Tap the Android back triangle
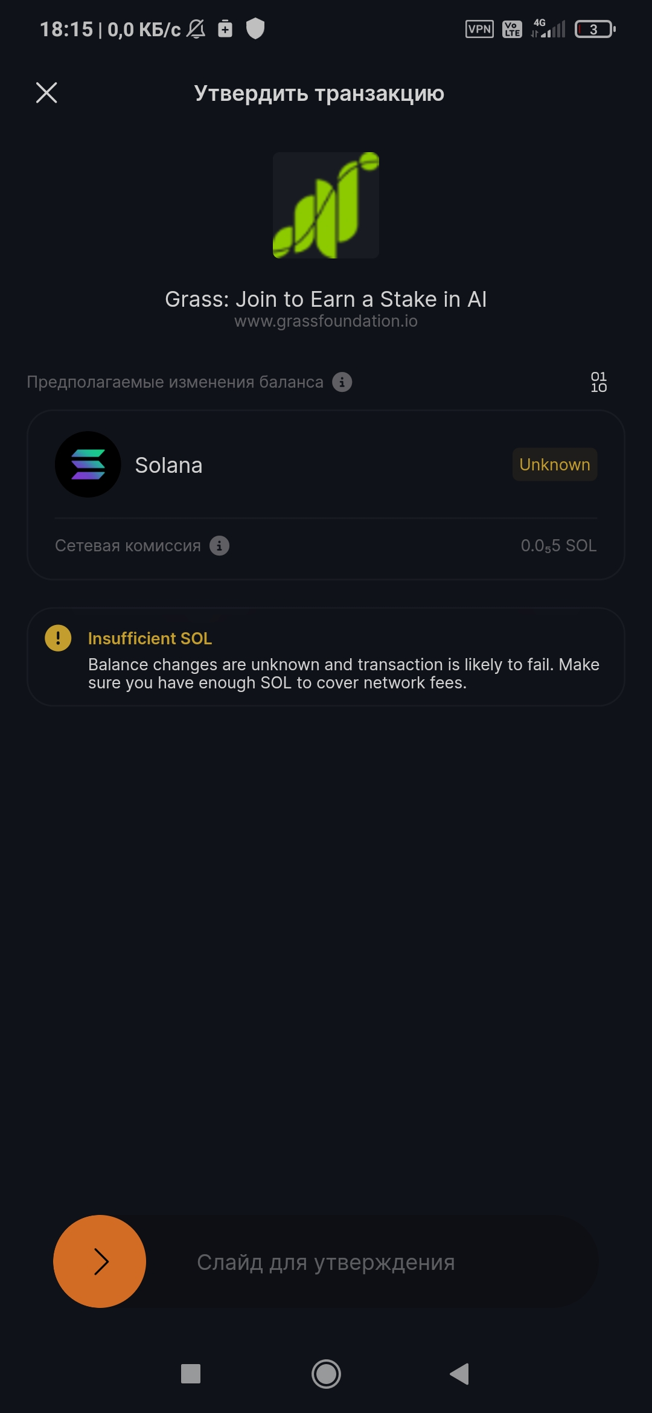 [460, 1374]
